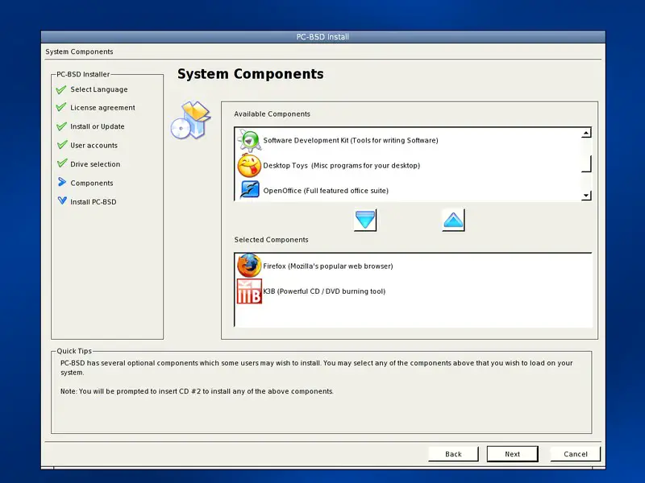Click User accounts step label

pos(94,146)
